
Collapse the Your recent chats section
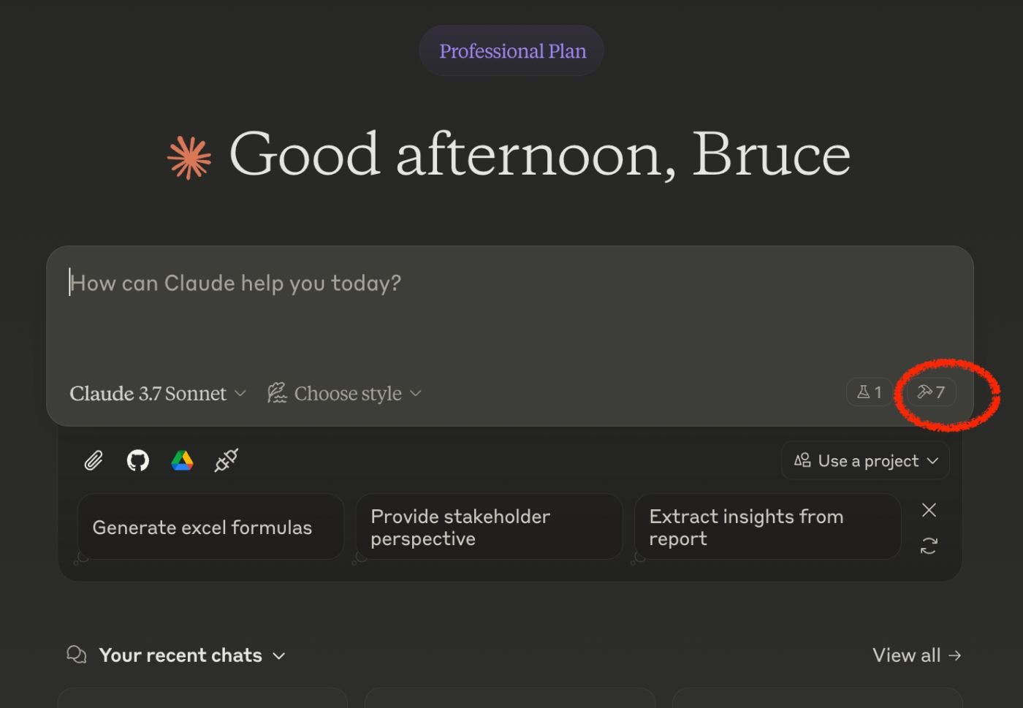(278, 656)
